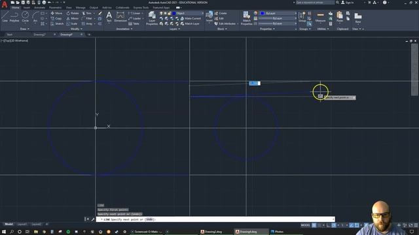
Task: Activate the Move command
Action: click(56, 13)
